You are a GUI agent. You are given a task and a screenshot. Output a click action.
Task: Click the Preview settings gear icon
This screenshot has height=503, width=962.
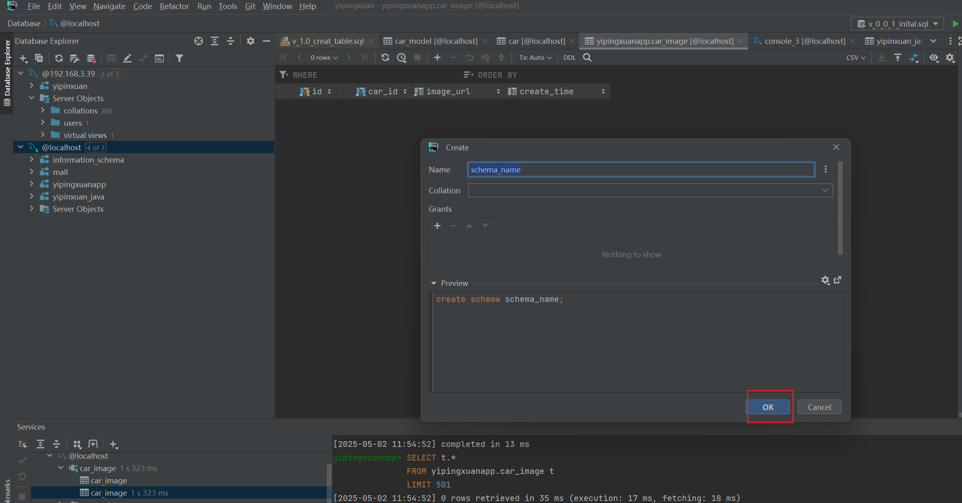(x=825, y=280)
